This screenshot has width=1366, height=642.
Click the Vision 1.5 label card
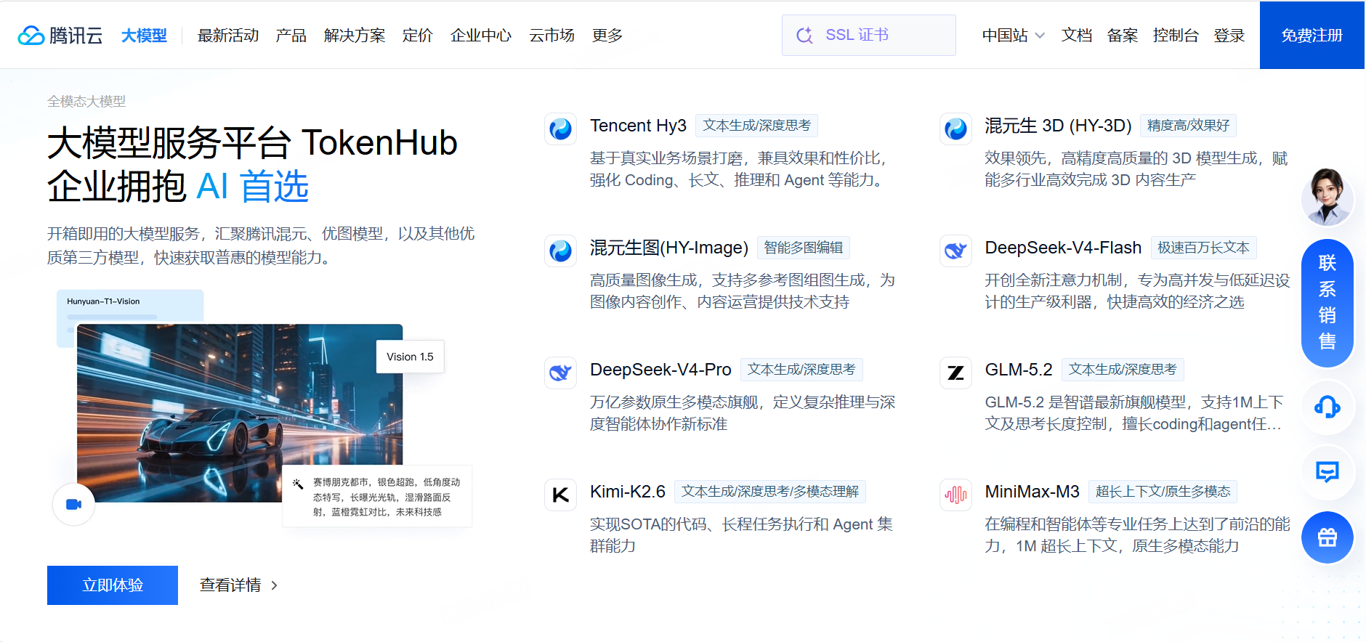pos(410,357)
